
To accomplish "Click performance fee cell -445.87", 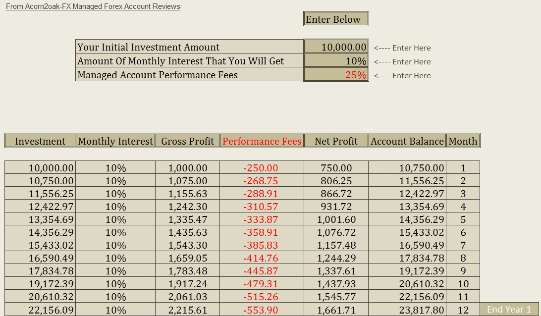I will (262, 270).
